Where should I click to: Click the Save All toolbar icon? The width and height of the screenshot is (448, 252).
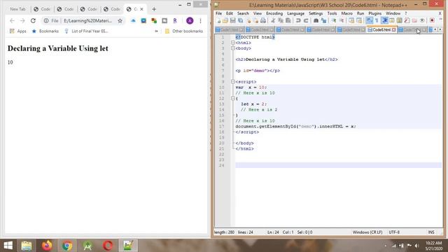240,20
